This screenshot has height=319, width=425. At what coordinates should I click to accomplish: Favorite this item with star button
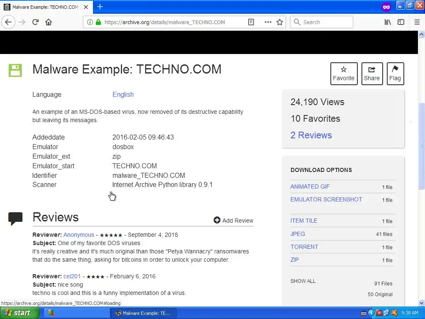click(344, 74)
